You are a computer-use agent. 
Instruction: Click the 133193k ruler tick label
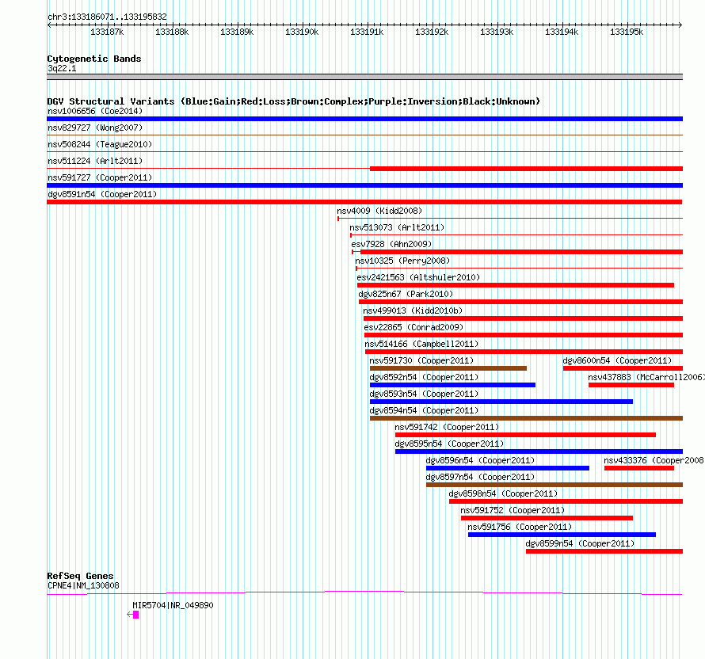pyautogui.click(x=497, y=32)
